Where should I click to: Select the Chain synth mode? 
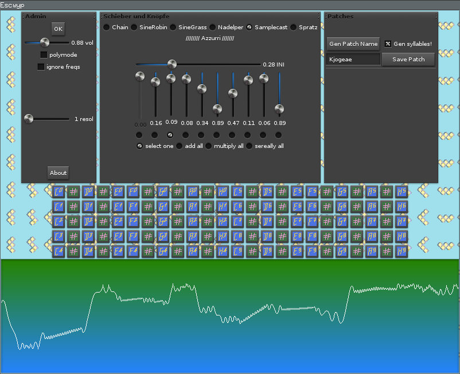107,27
